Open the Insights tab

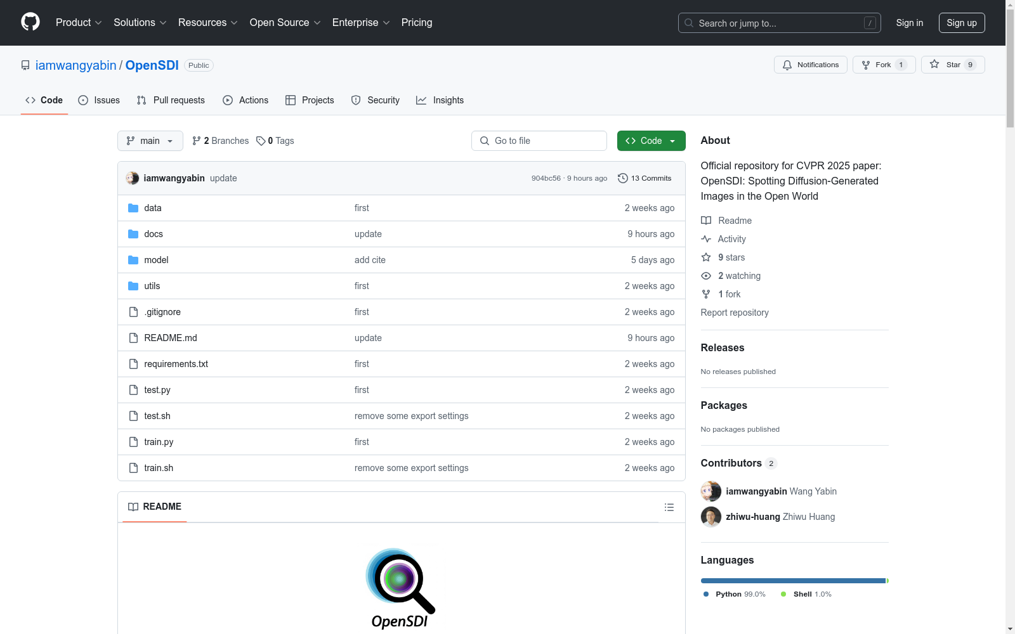point(440,100)
